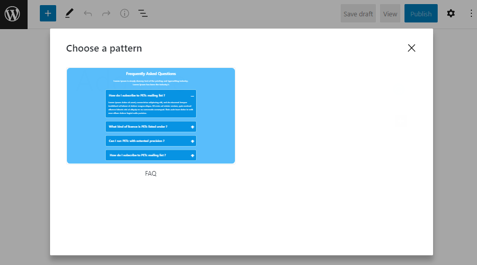The image size is (477, 265).
Task: Toggle the block inserter plus button
Action: (48, 14)
